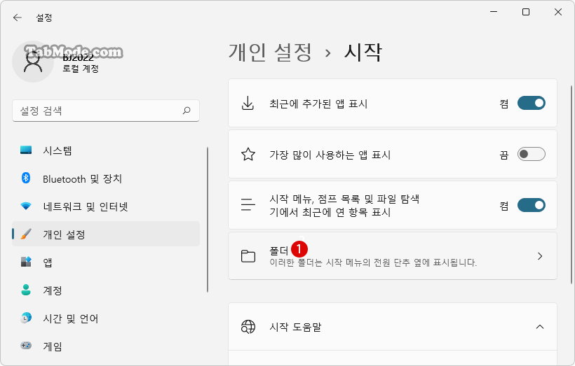This screenshot has width=575, height=366.
Task: Close the 설정 window
Action: tap(558, 12)
